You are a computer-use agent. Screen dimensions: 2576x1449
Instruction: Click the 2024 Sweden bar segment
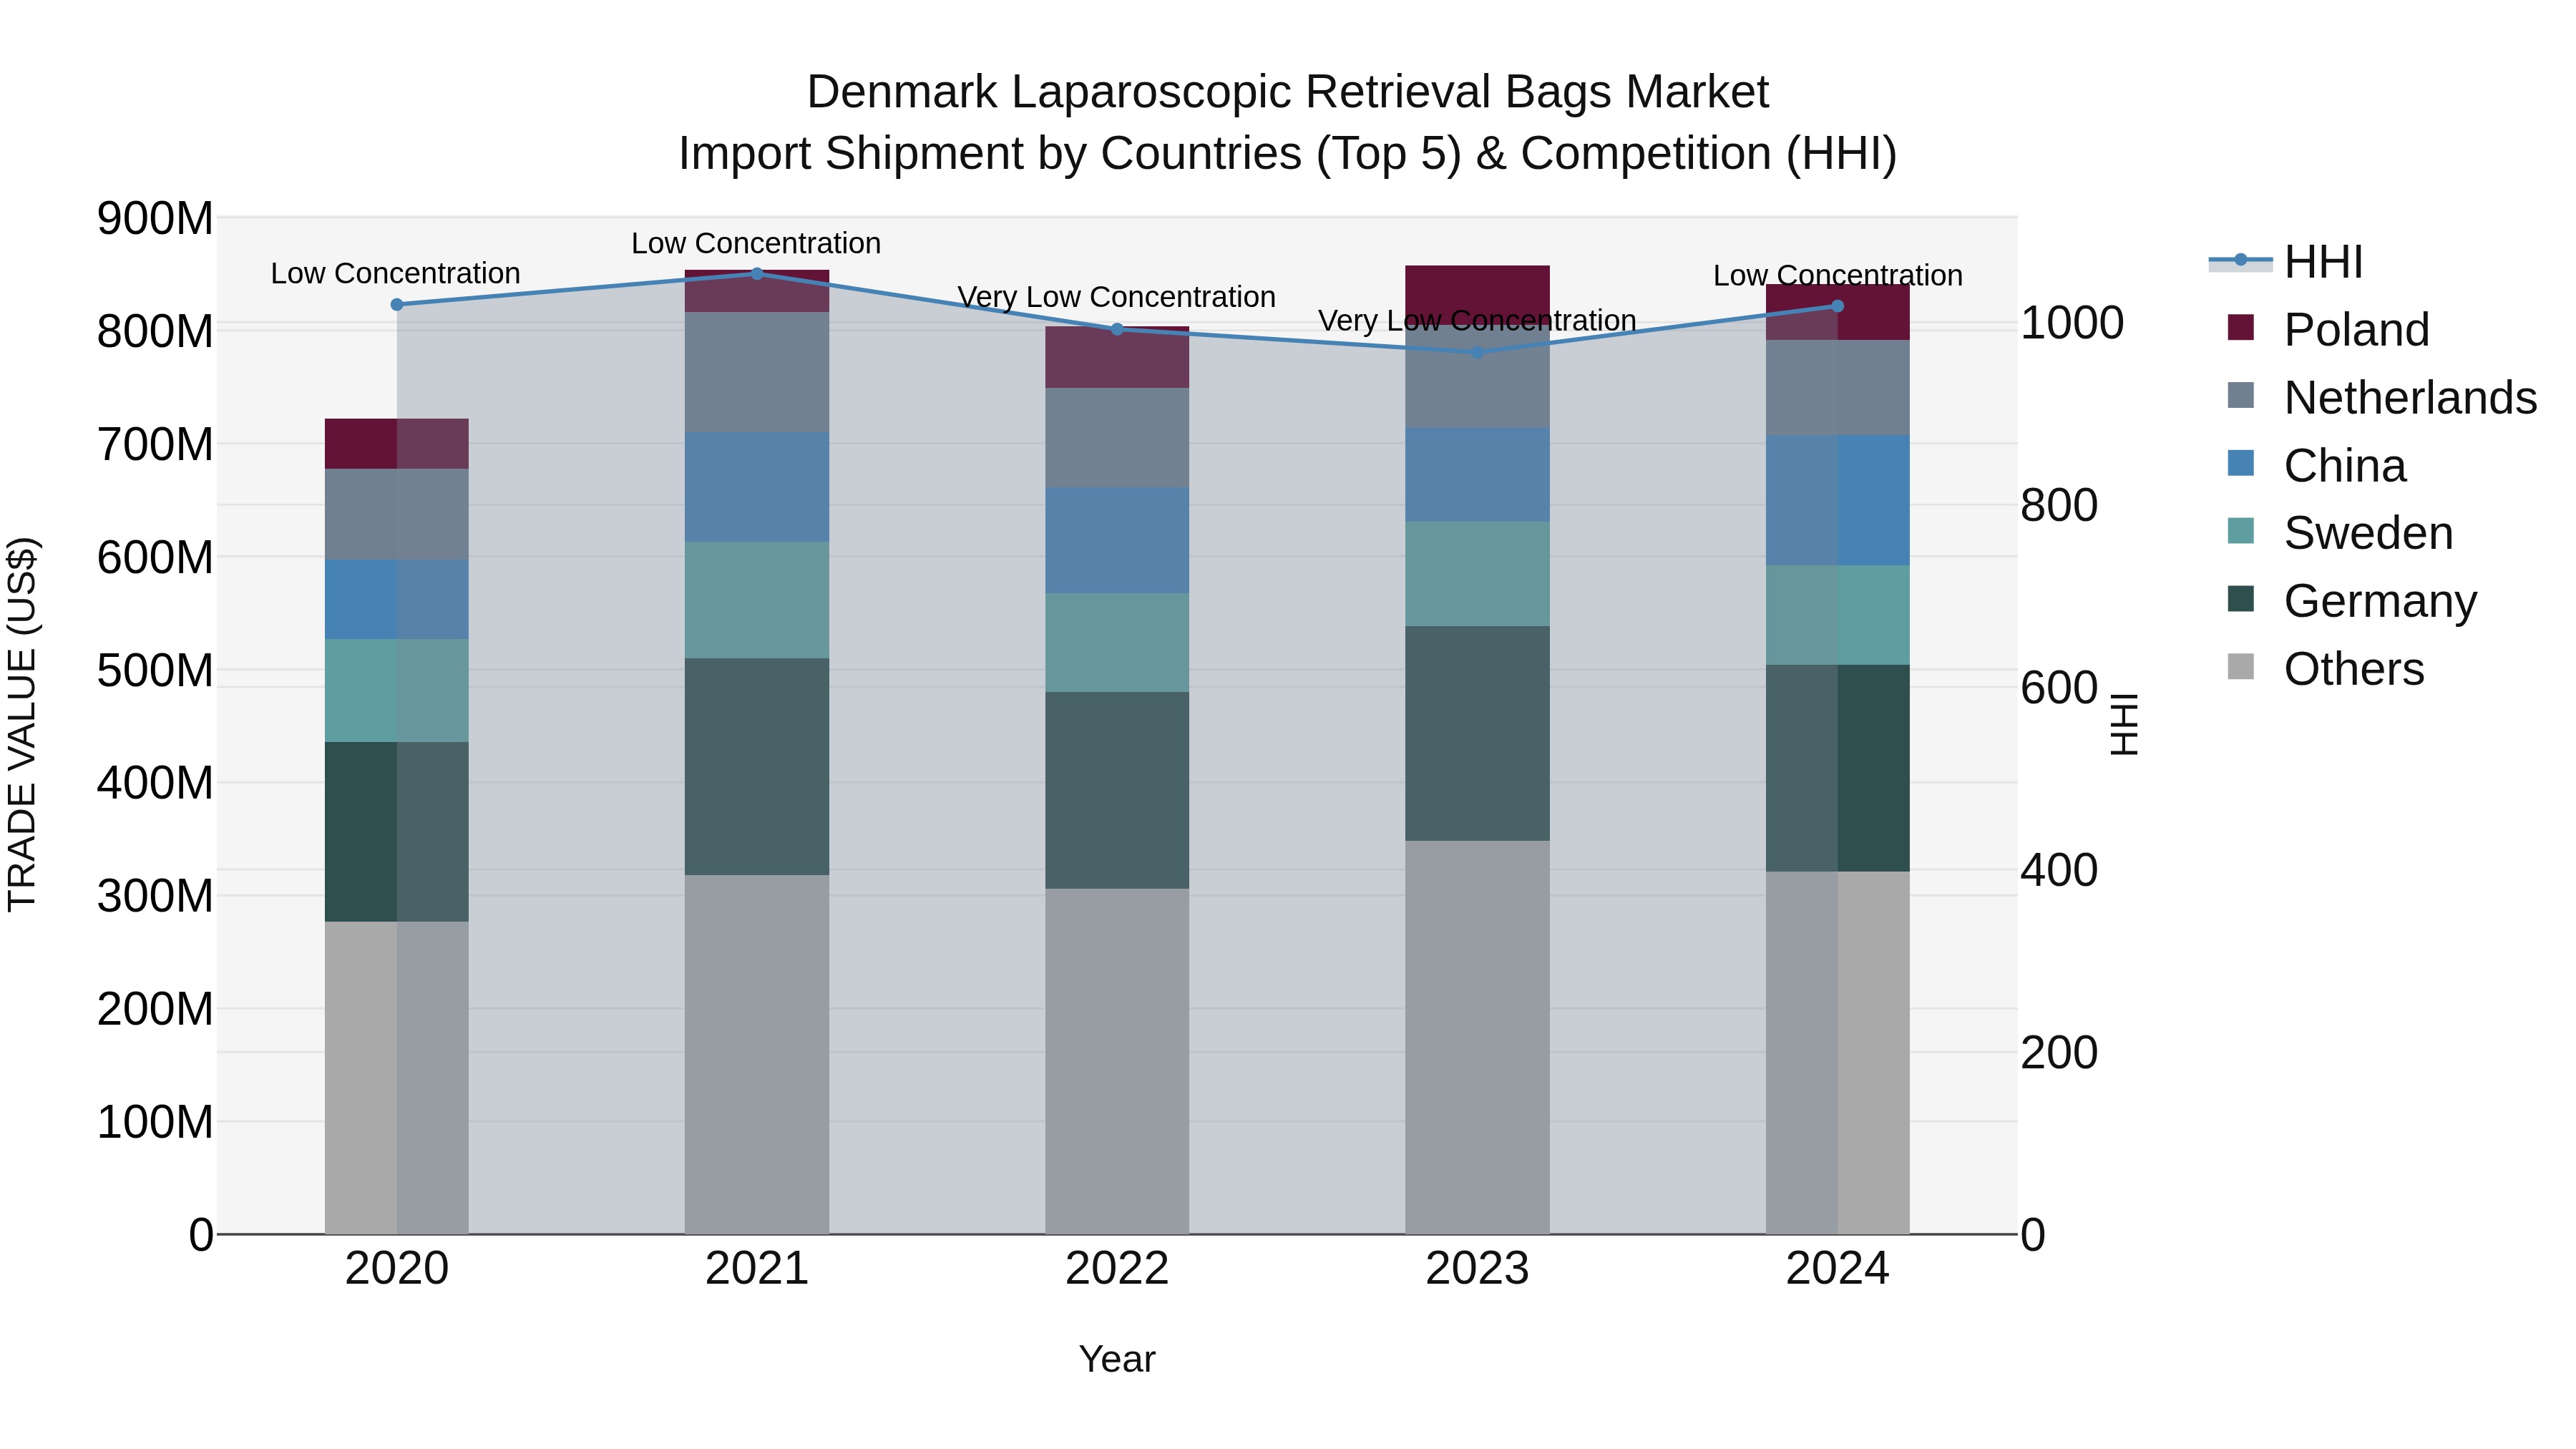(1838, 615)
